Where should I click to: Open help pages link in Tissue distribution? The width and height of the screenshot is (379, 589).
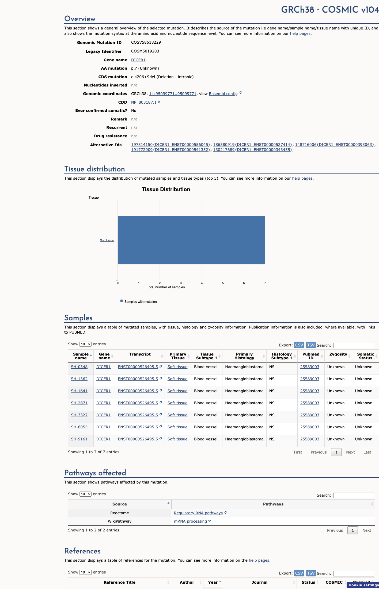click(302, 178)
